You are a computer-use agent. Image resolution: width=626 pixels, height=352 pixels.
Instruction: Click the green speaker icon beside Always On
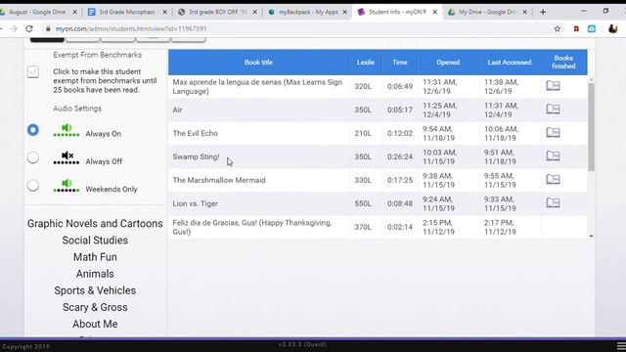[x=67, y=130]
